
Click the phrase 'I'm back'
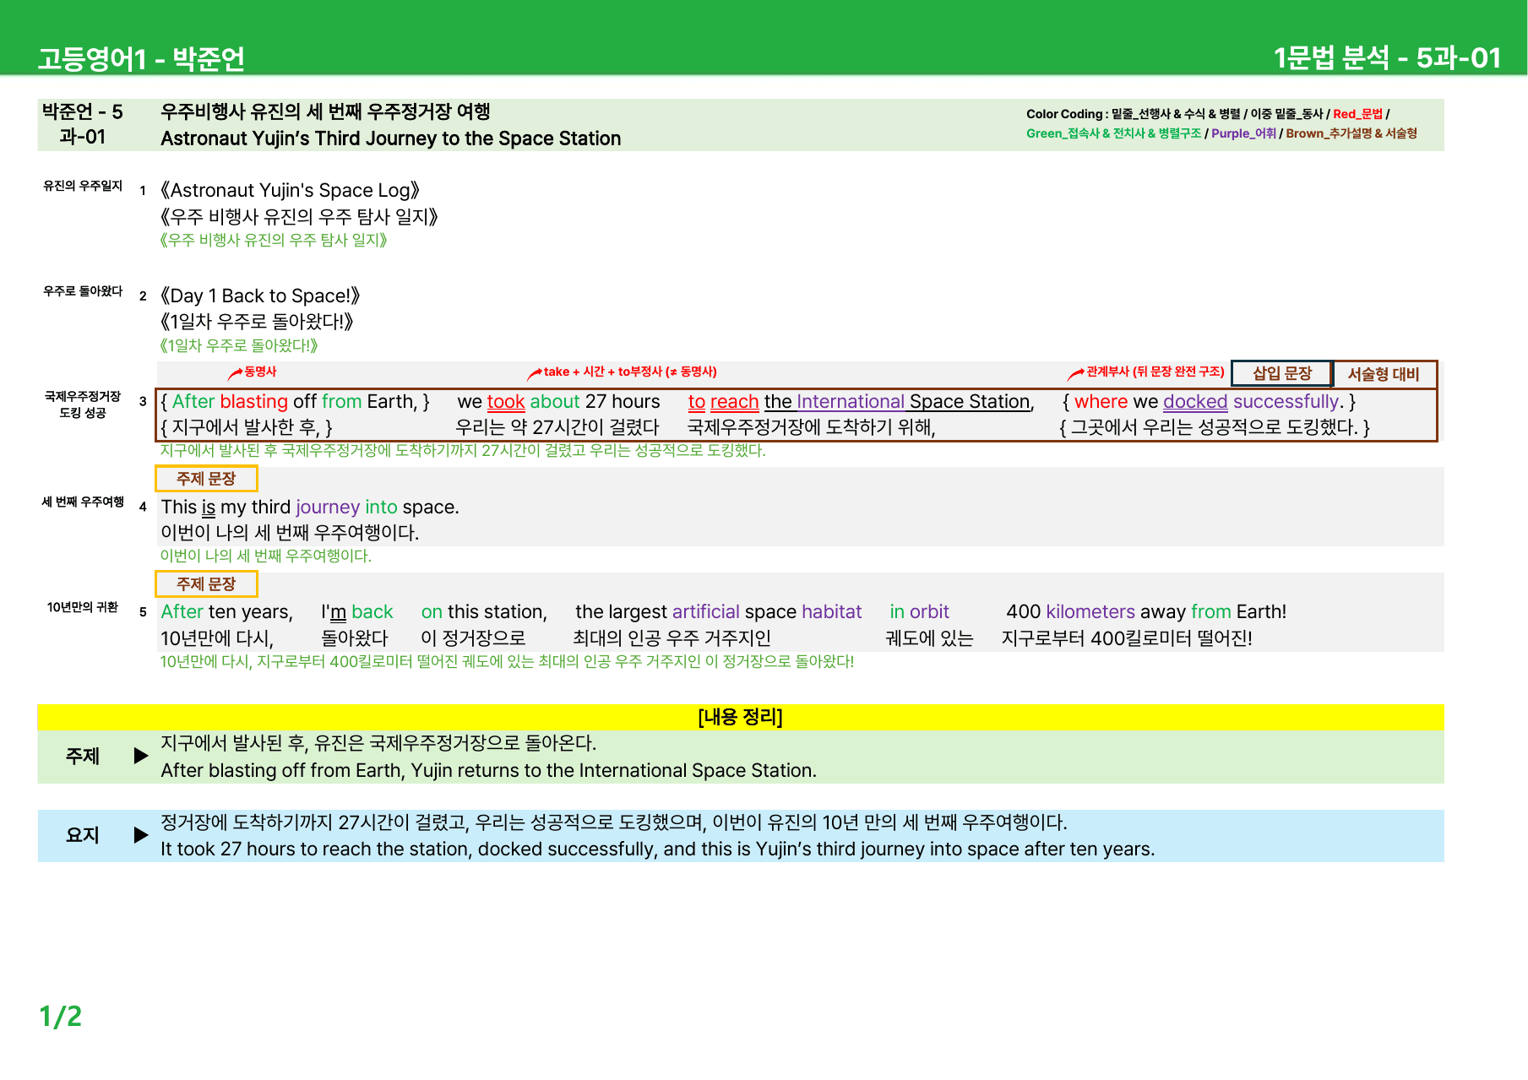pyautogui.click(x=357, y=612)
